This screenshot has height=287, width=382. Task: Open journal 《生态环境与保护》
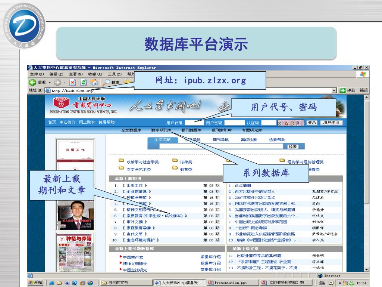click(141, 240)
